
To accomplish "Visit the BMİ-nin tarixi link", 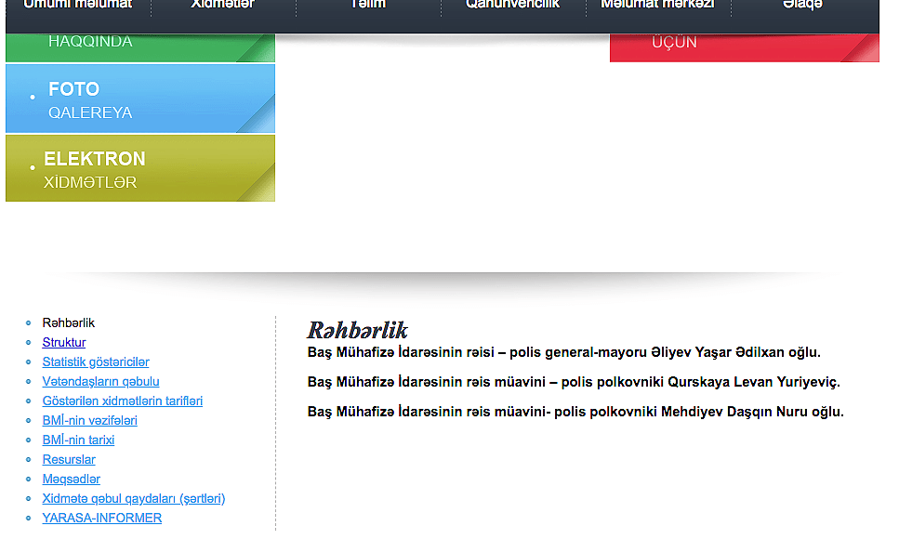I will 78,440.
